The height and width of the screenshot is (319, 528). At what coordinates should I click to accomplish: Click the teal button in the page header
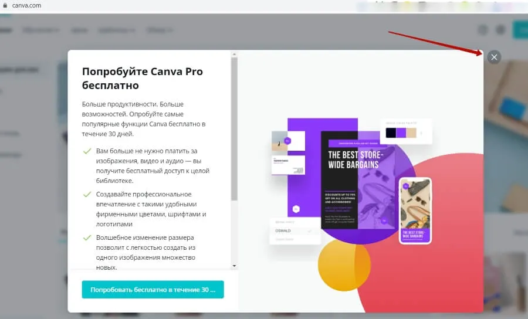click(520, 30)
